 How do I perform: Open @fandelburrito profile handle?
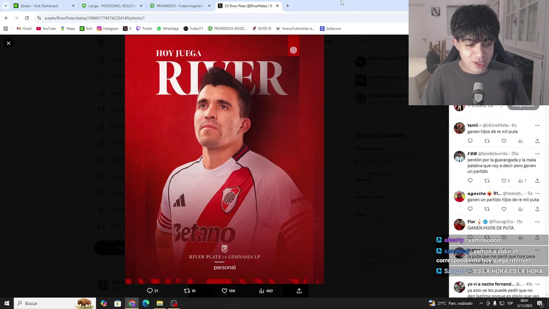click(x=493, y=154)
